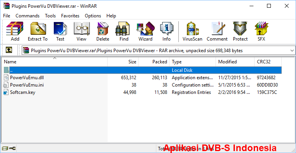Open the Options menu

[x=93, y=16]
